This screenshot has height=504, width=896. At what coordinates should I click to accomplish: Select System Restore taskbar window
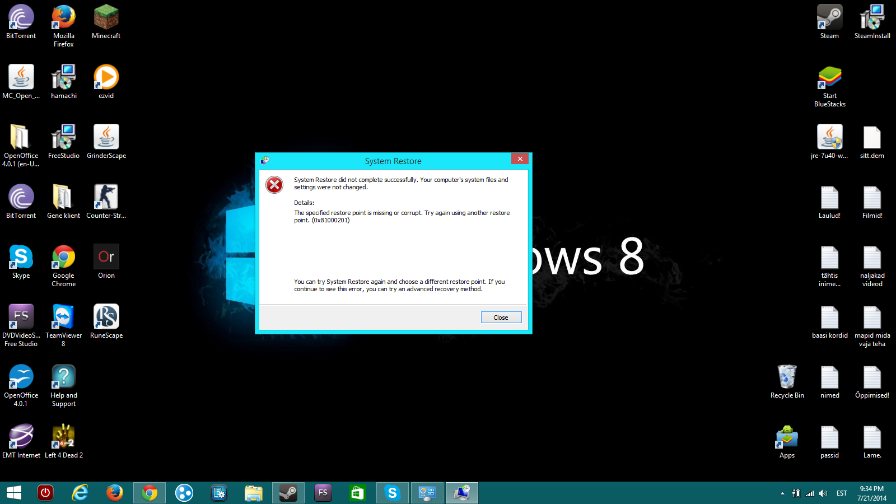tap(462, 493)
